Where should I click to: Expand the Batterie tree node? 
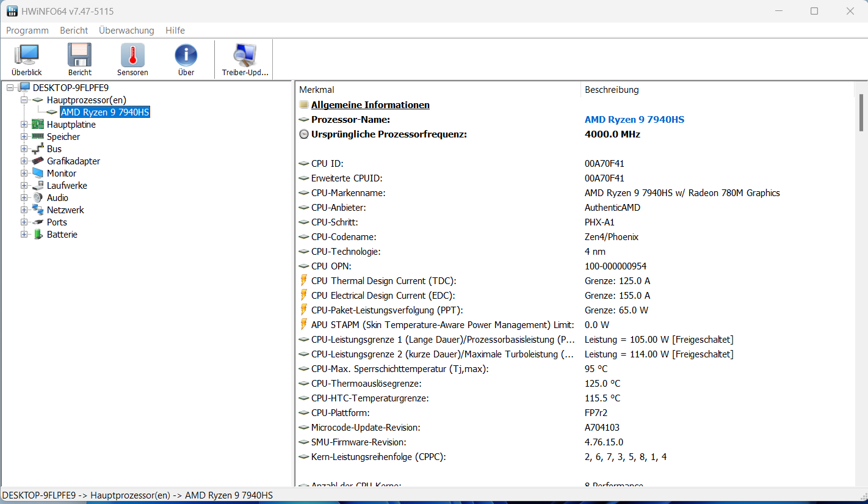(x=24, y=234)
